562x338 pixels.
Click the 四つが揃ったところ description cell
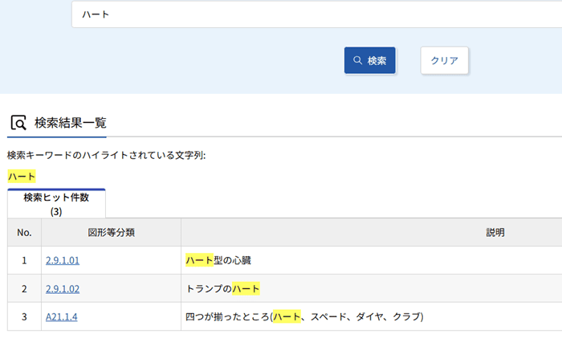[x=303, y=316]
